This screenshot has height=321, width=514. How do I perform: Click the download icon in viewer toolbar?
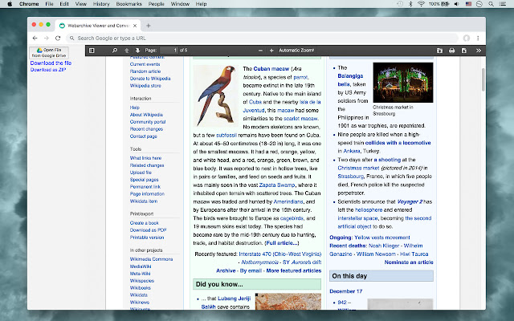[464, 51]
